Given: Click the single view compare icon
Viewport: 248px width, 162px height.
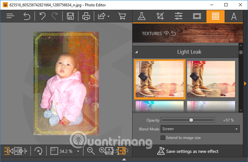Looking at the screenshot, I should click(7, 151).
